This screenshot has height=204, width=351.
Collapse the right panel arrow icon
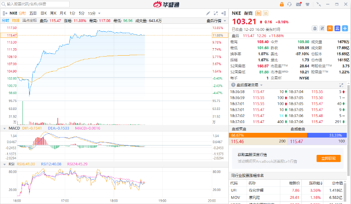point(223,13)
